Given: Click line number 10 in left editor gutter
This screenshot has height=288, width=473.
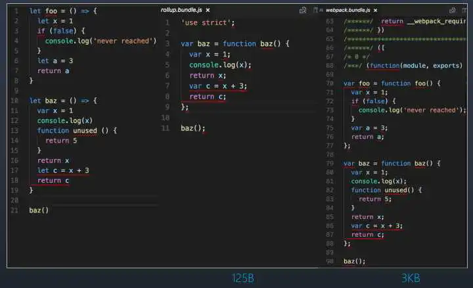Looking at the screenshot, I should coord(14,101).
